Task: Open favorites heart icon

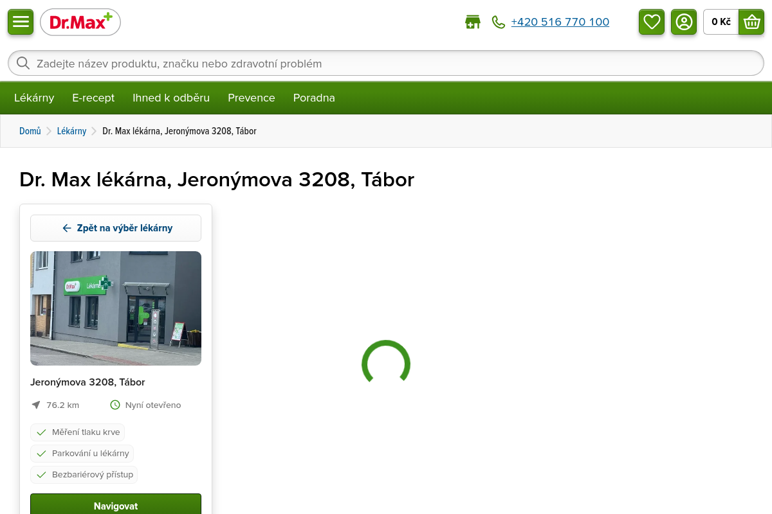Action: [x=652, y=22]
